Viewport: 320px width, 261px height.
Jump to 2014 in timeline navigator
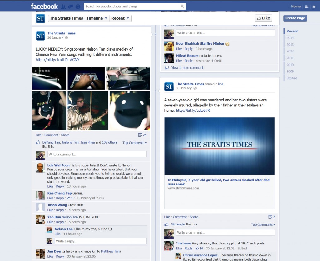coord(290,38)
